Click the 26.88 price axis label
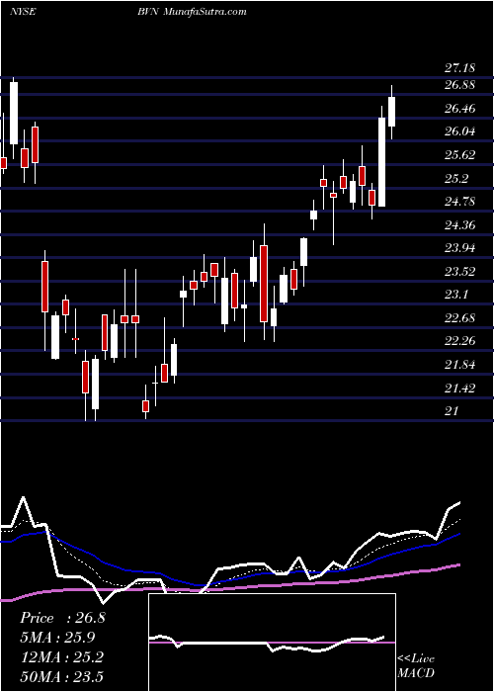494x692 pixels. click(459, 85)
